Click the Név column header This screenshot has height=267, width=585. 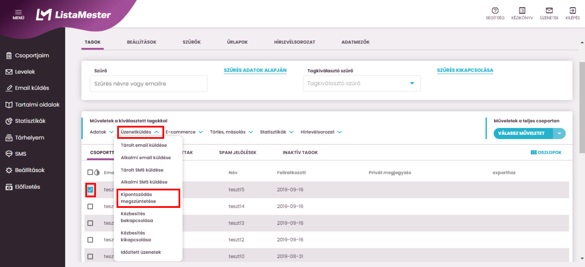click(x=233, y=173)
